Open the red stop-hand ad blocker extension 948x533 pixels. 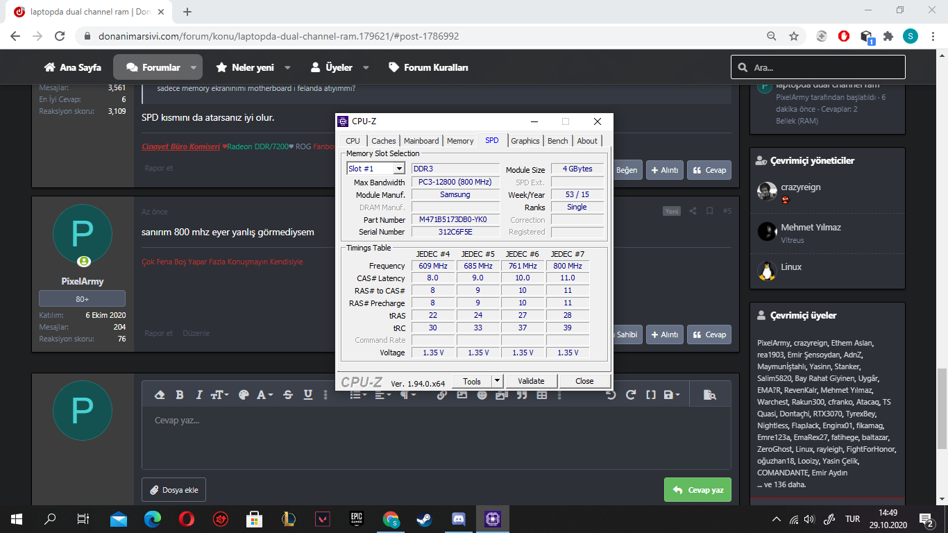pos(845,36)
